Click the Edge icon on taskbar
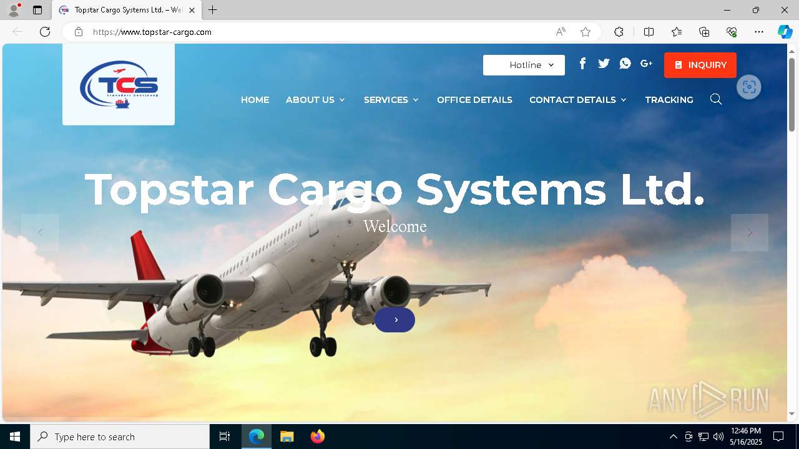 point(257,437)
